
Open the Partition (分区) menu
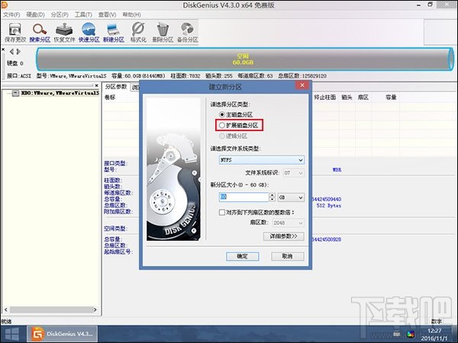pyautogui.click(x=60, y=14)
